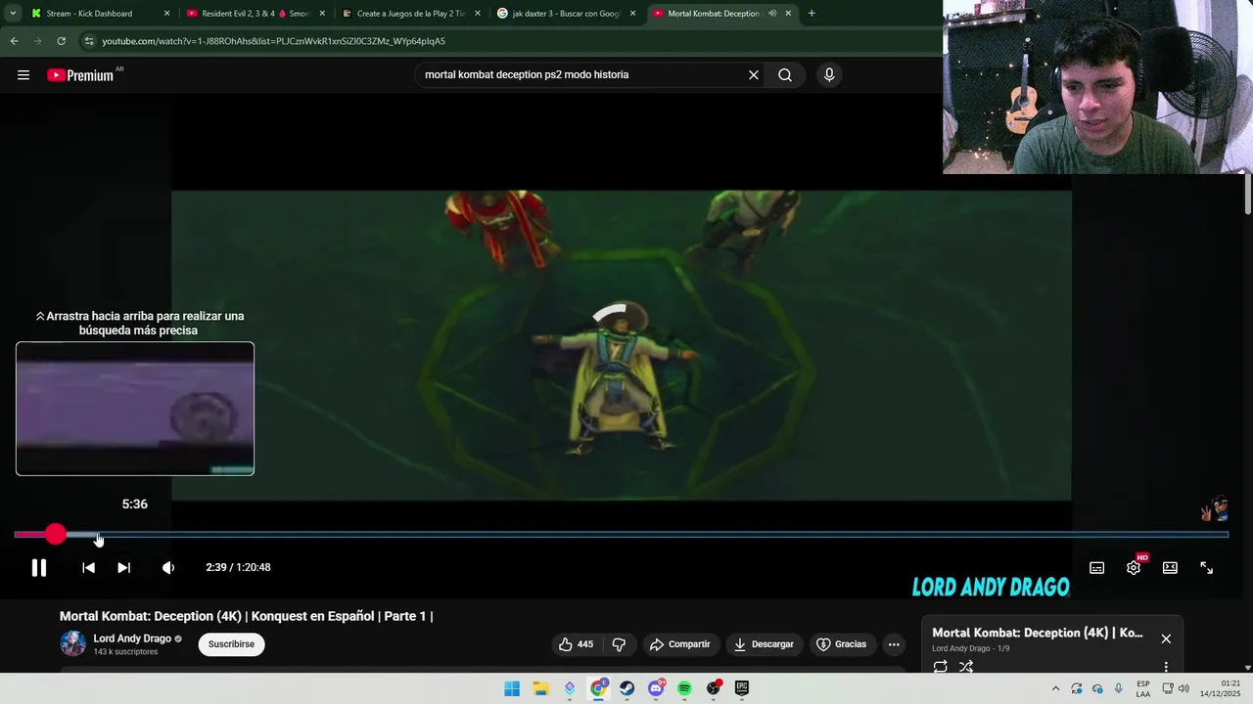Go to YouTube Premium home logo

click(x=80, y=75)
